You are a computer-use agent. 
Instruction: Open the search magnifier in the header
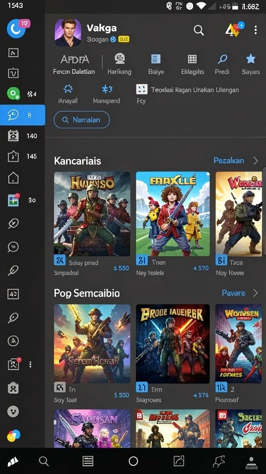(x=199, y=30)
